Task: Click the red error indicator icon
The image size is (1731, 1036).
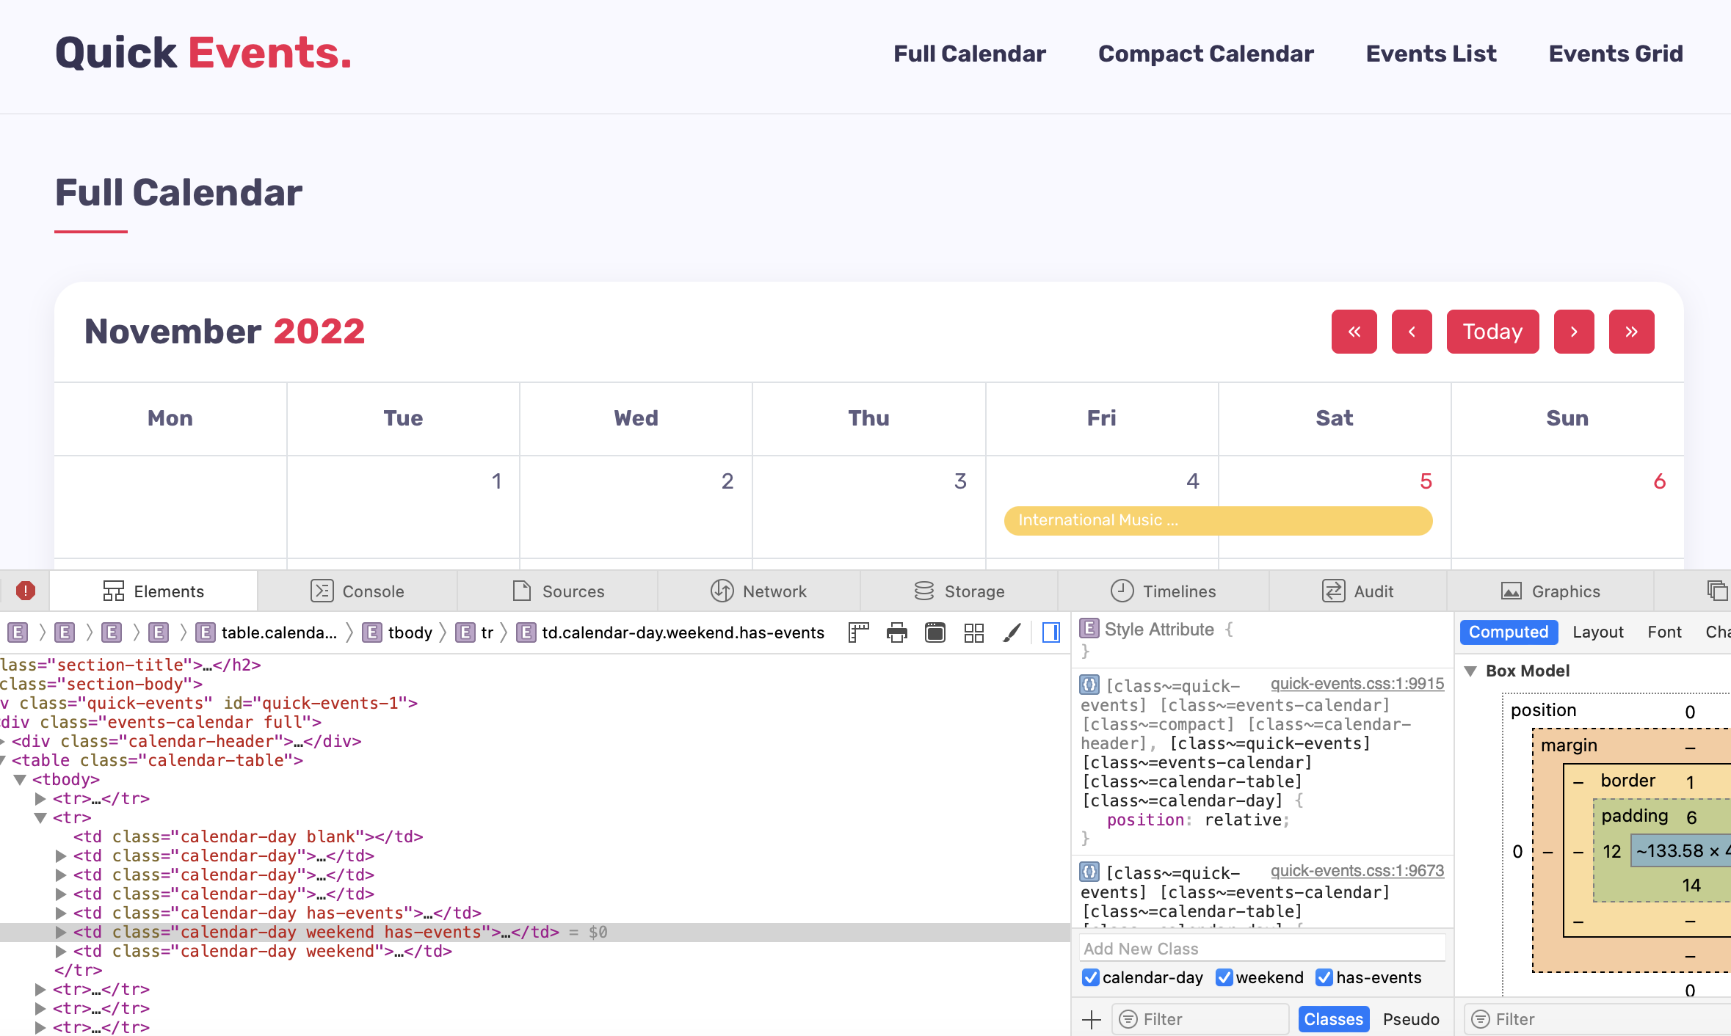Action: coord(26,591)
